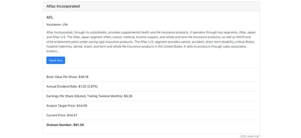Viewport: 301px width, 138px height.
Task: Select the 2.97% dividend yield figure
Action: pyautogui.click(x=92, y=86)
